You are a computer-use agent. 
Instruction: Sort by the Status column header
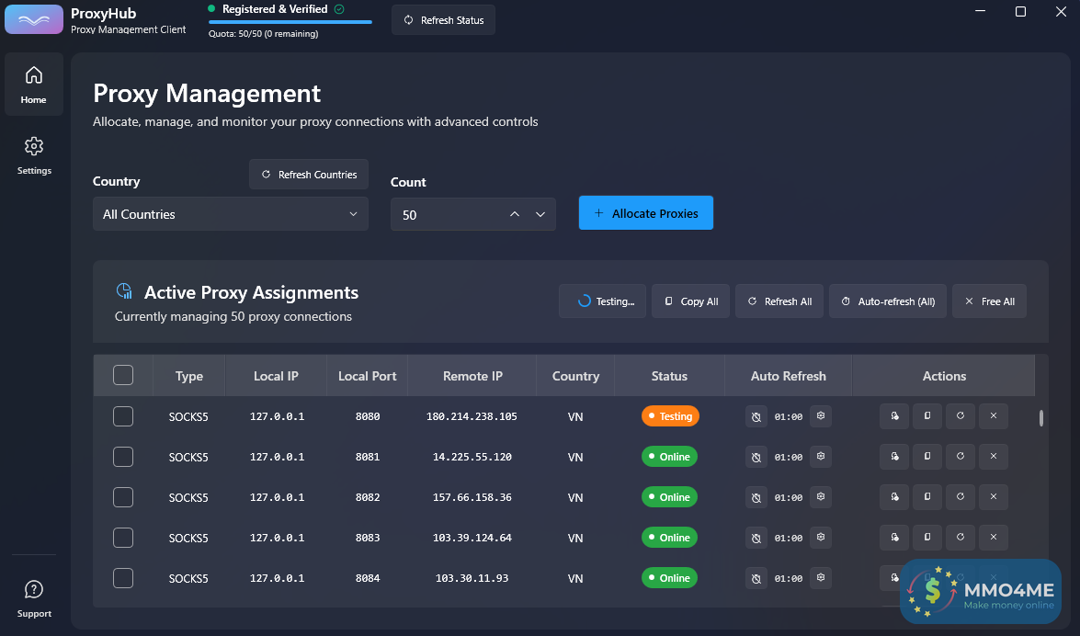click(669, 376)
